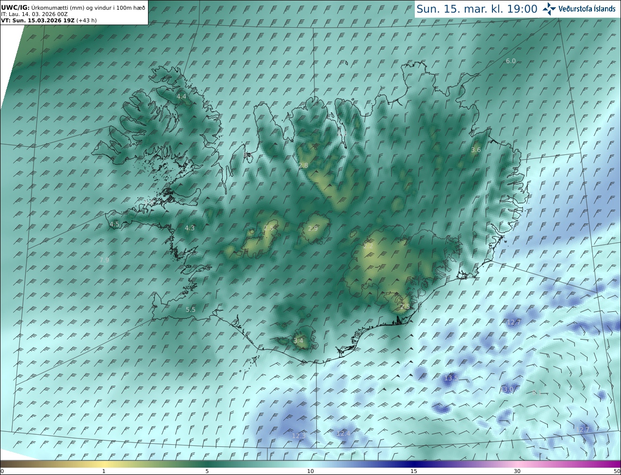Click the Veðurstofa Íslands logo icon
This screenshot has width=621, height=475.
click(549, 9)
